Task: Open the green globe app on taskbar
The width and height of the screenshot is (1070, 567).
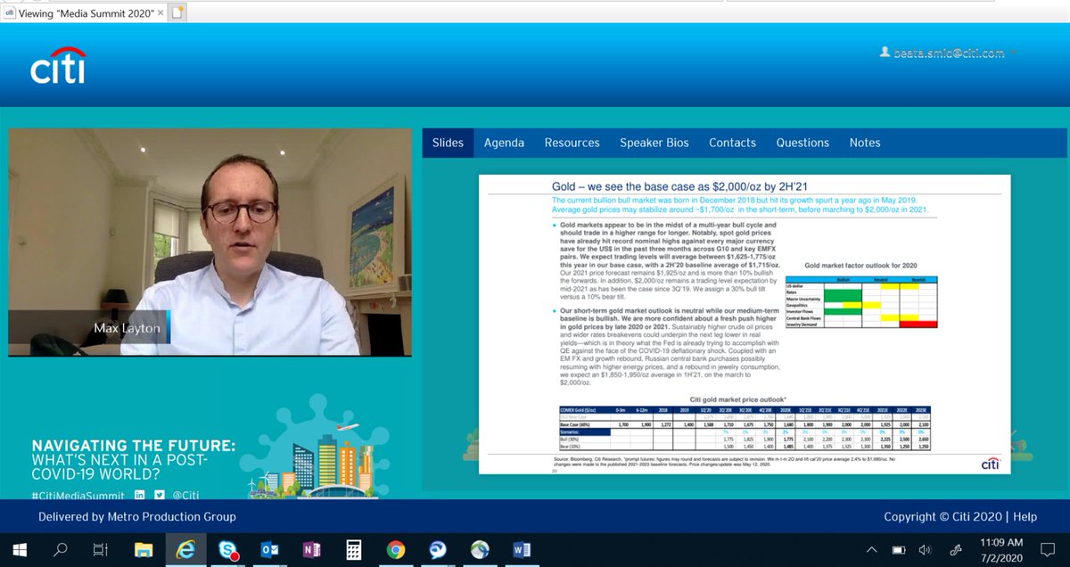Action: point(480,549)
